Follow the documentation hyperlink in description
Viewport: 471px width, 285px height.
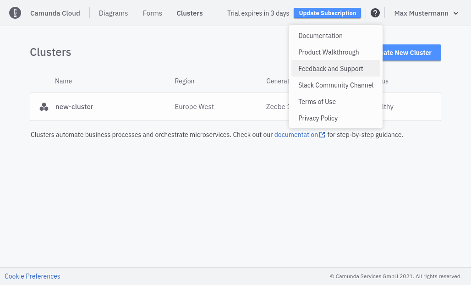[296, 135]
